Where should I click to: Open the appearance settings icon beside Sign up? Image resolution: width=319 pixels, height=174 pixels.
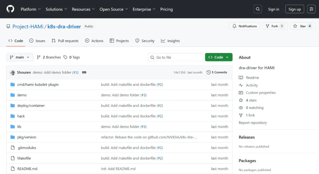[311, 9]
